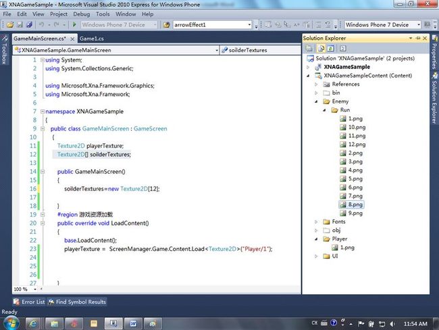Open the Tools menu
Screen dimensions: 439x330
pos(103,14)
